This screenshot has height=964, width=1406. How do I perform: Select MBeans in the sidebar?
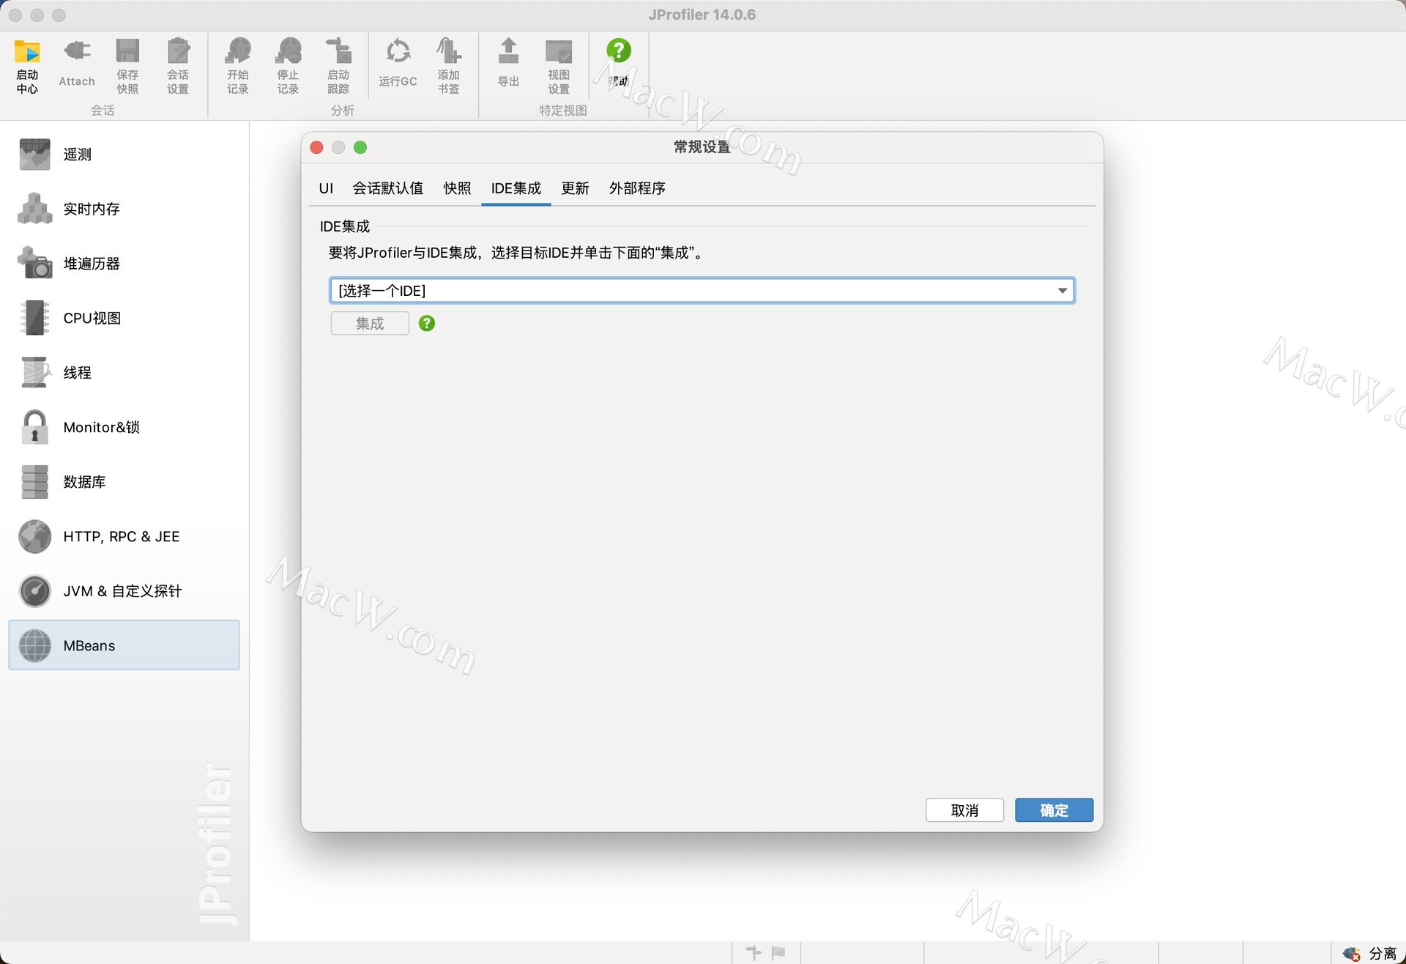pyautogui.click(x=124, y=645)
